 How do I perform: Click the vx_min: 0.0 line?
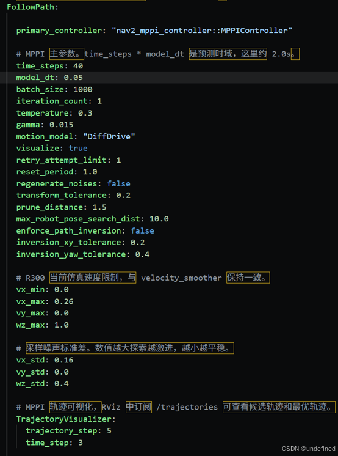[42, 289]
